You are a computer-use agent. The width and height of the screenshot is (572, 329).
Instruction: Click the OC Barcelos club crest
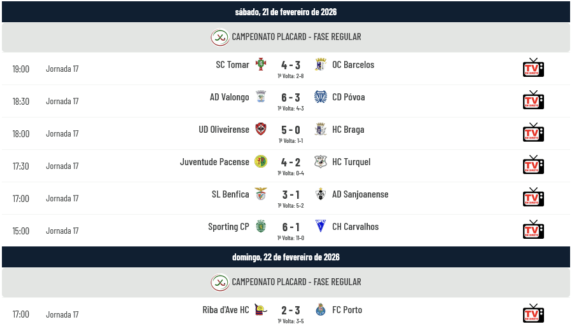coord(321,65)
